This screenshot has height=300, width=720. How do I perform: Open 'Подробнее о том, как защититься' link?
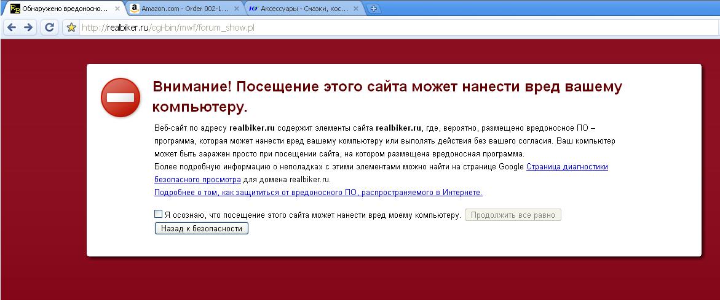[x=318, y=193]
